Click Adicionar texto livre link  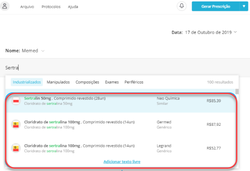tap(122, 161)
